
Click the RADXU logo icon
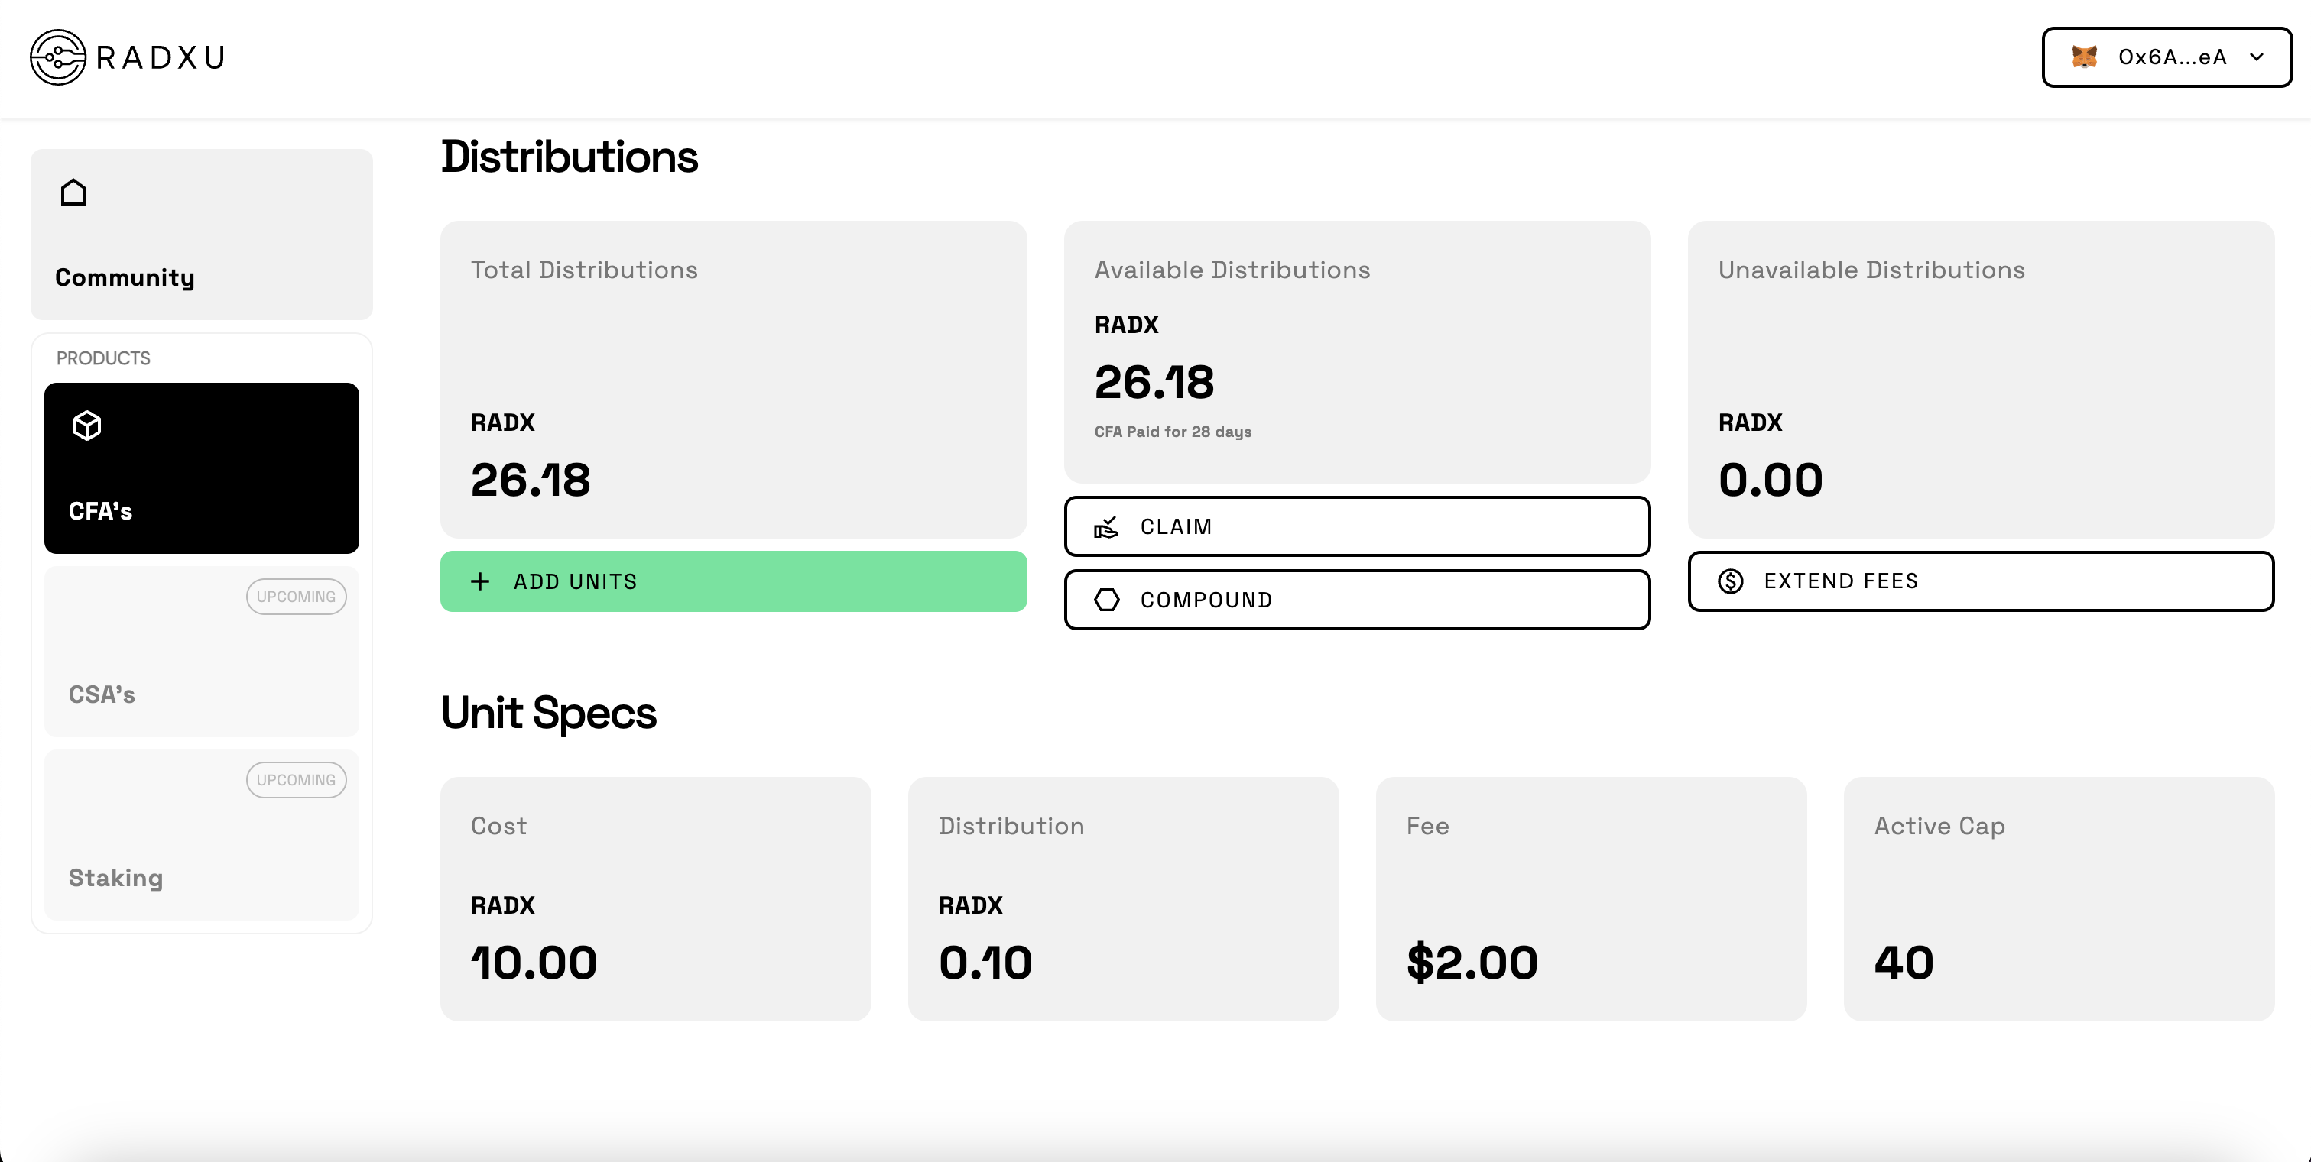(x=57, y=57)
